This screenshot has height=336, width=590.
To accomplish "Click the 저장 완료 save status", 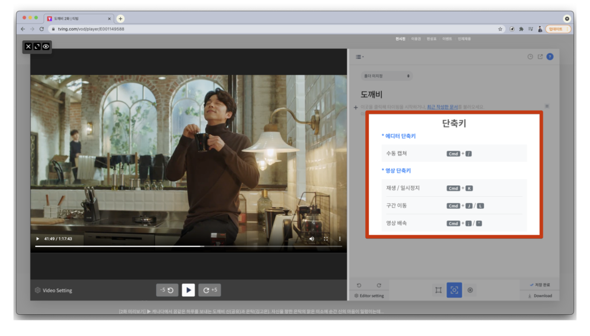I will pyautogui.click(x=540, y=285).
